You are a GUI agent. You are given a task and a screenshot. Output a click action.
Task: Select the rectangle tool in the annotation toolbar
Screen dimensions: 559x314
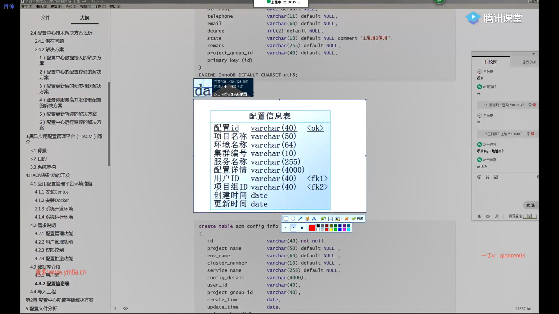285,219
